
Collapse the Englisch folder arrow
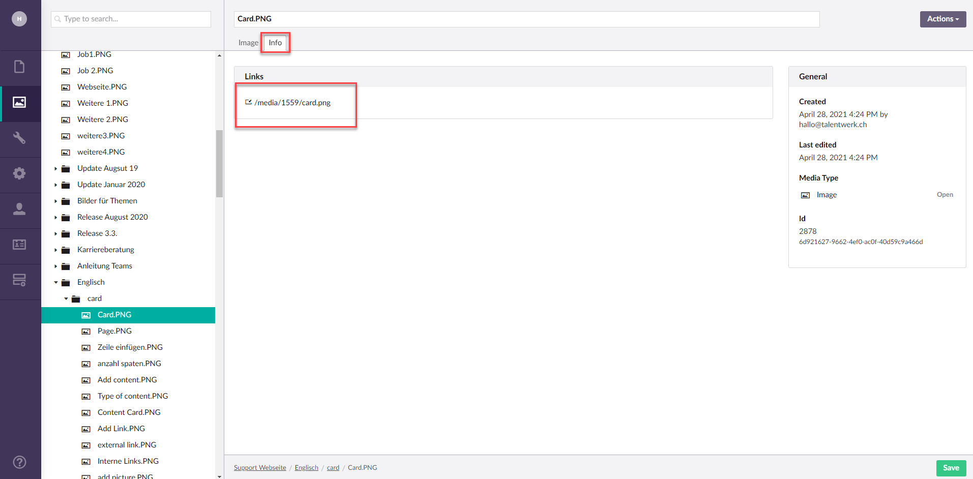[x=55, y=283]
